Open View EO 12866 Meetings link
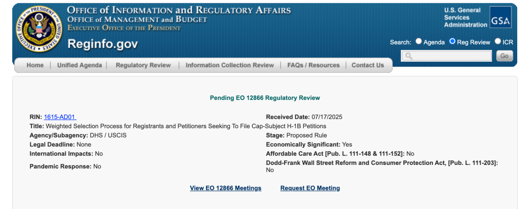 coord(225,188)
